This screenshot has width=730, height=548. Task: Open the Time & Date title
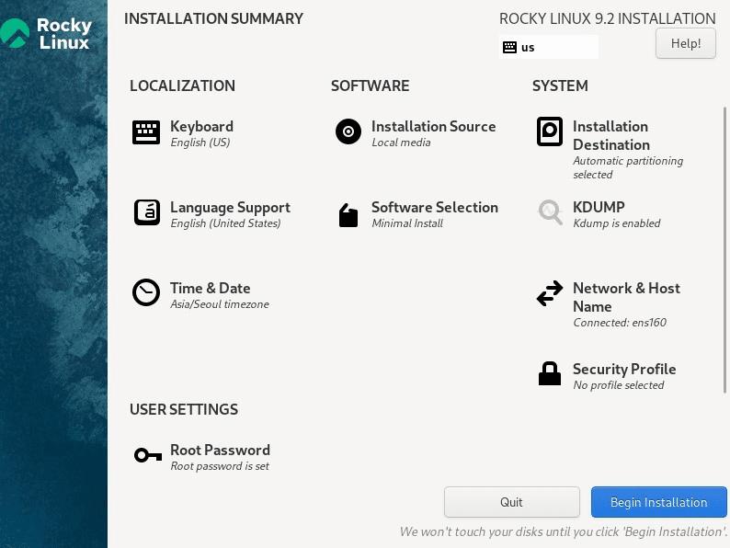[210, 288]
